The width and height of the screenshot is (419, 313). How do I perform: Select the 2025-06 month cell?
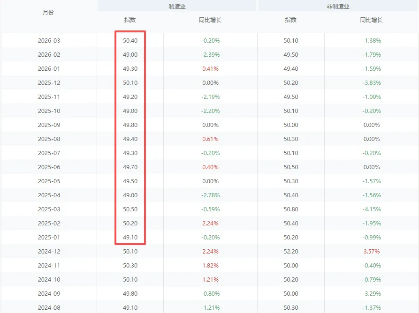coord(49,167)
